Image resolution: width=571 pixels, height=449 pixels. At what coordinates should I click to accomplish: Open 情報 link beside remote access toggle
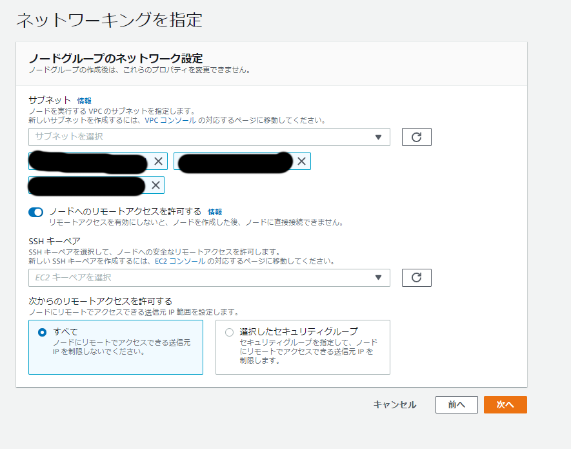tap(215, 212)
